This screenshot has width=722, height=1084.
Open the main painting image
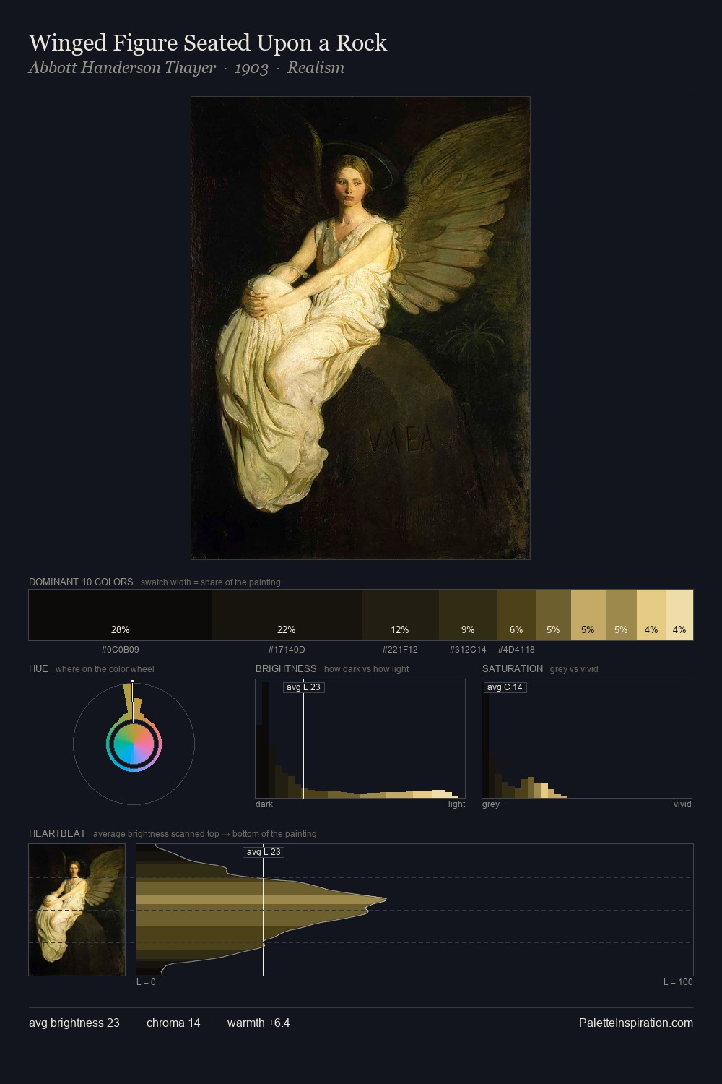360,328
